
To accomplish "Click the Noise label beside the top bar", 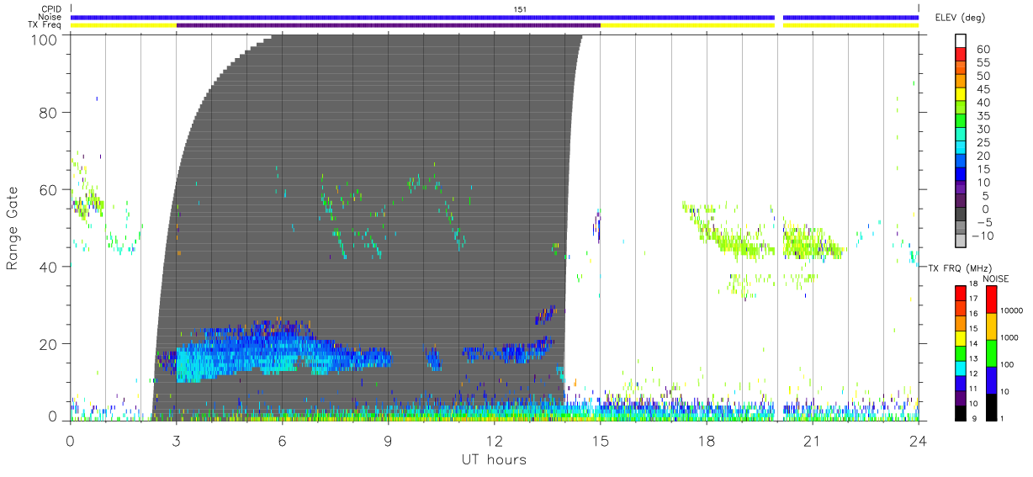I will click(x=50, y=17).
